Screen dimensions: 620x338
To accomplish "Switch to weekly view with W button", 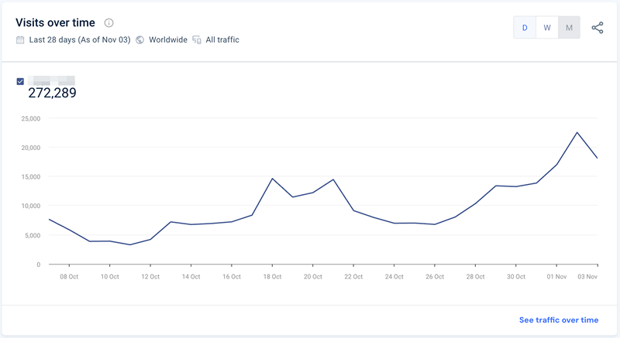I will click(547, 28).
